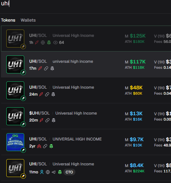The height and width of the screenshot is (183, 171).
Task: Open the $125K UHI token thumbnail
Action: click(15, 39)
